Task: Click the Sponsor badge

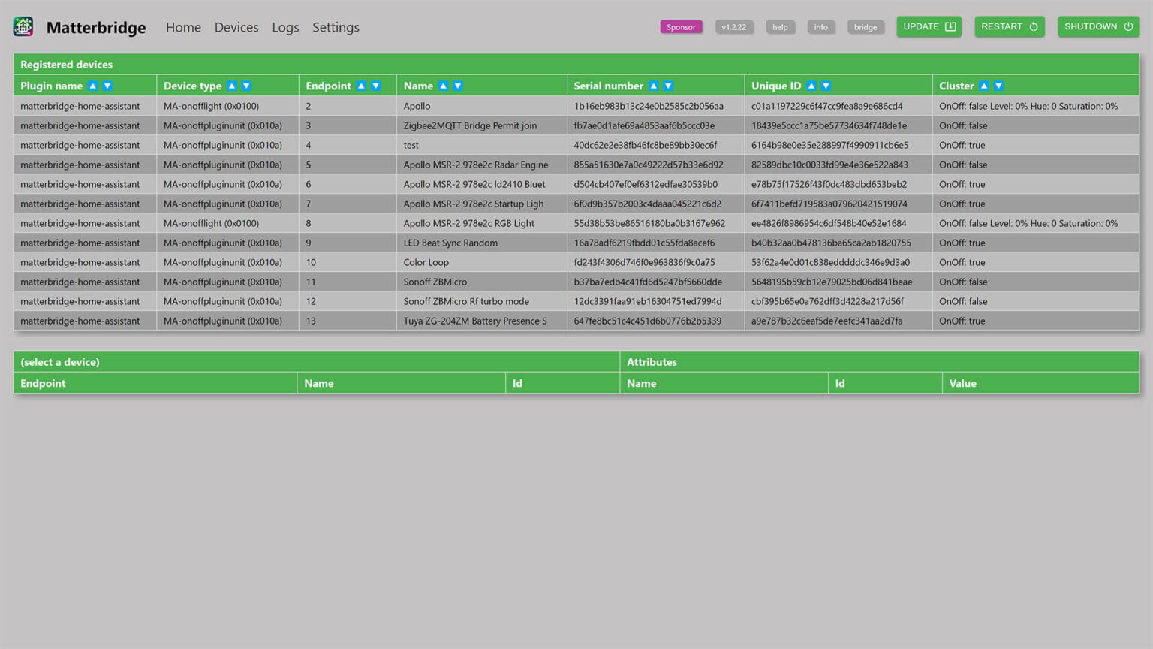Action: pos(681,27)
